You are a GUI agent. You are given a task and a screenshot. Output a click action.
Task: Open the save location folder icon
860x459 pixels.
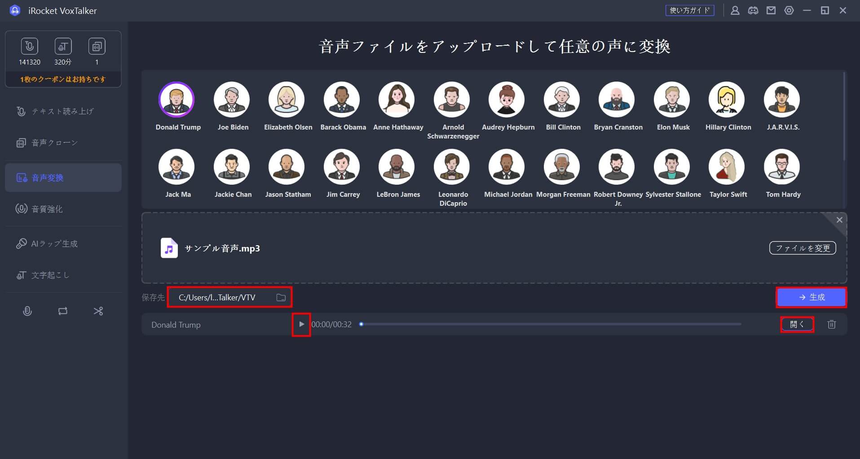point(281,297)
